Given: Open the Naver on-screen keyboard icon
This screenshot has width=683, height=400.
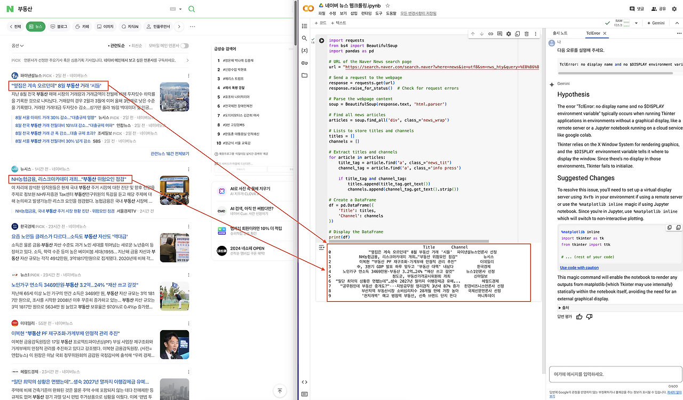Looking at the screenshot, I should (x=173, y=9).
